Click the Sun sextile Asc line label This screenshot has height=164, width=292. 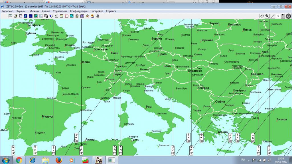201,138
